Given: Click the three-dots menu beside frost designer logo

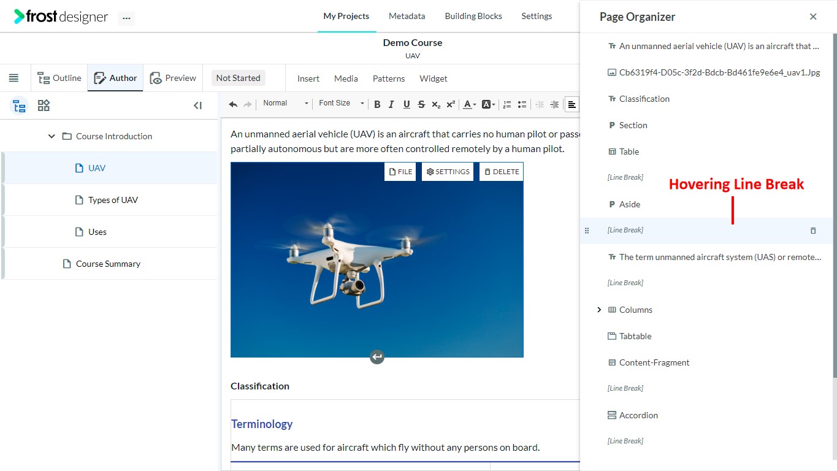Looking at the screenshot, I should click(x=126, y=18).
